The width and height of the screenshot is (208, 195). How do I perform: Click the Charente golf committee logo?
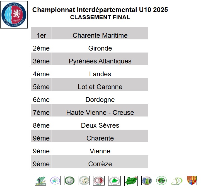point(41,181)
